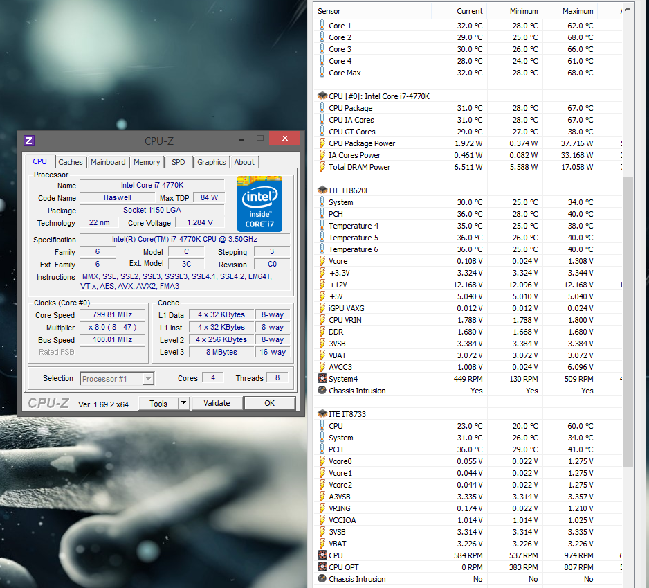The image size is (649, 588).
Task: Click the thermometer icon for CPU under IT8733
Action: tap(322, 426)
